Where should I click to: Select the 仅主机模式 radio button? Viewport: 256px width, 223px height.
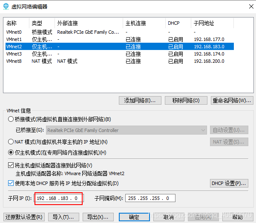11,153
